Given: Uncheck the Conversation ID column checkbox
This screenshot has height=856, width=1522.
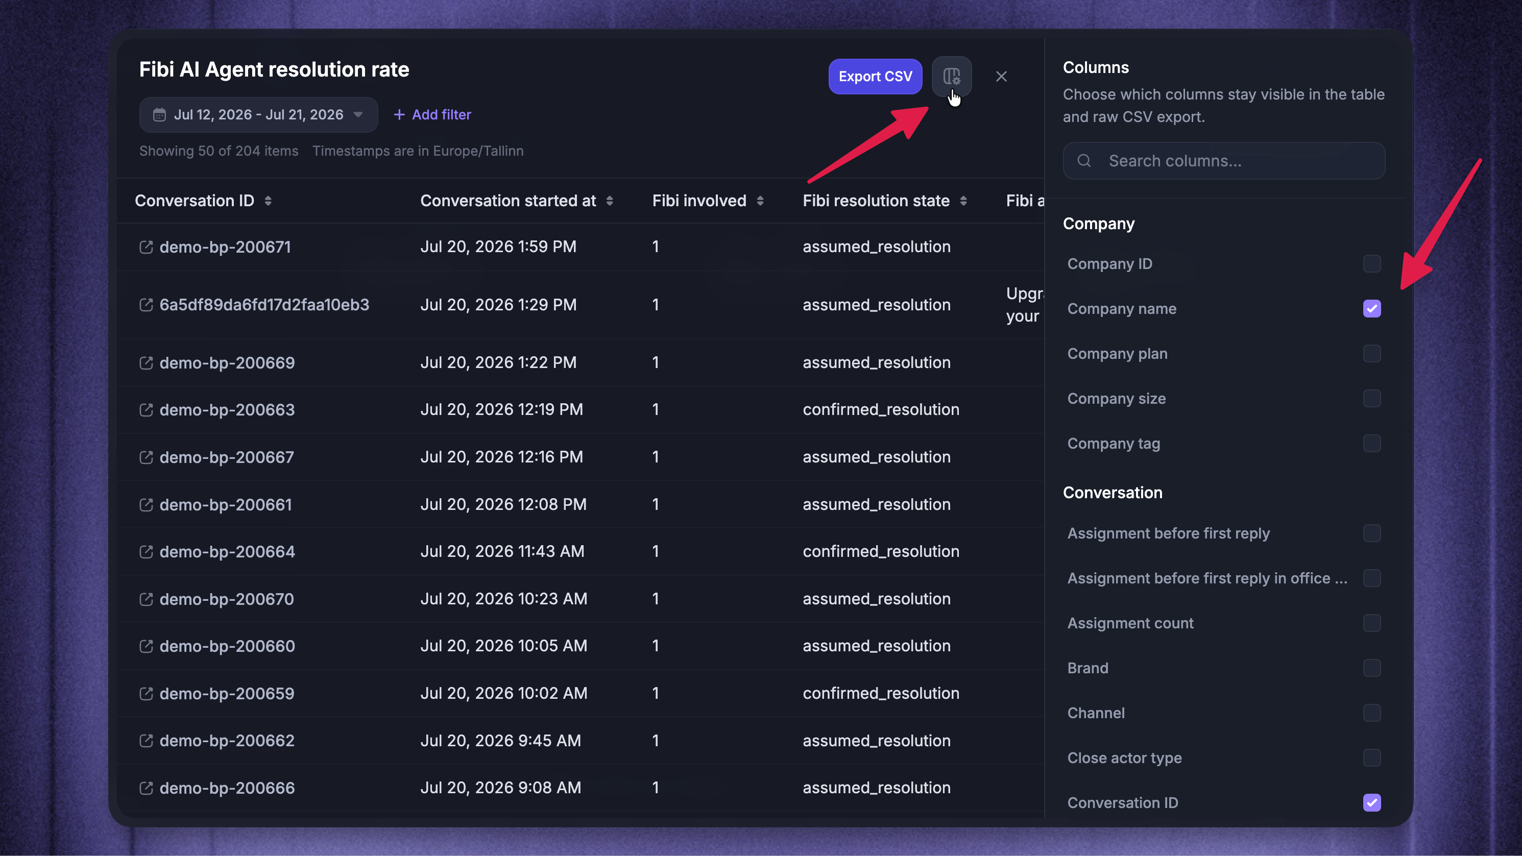Looking at the screenshot, I should tap(1372, 803).
